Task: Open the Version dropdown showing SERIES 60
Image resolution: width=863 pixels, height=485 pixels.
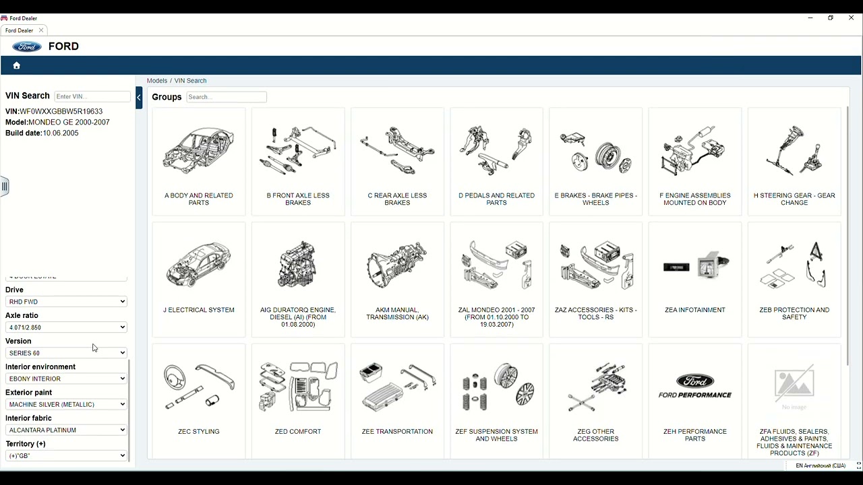Action: (66, 353)
